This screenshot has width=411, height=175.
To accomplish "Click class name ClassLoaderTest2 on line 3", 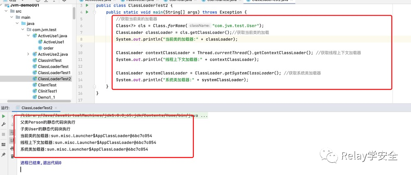I will click(149, 5).
